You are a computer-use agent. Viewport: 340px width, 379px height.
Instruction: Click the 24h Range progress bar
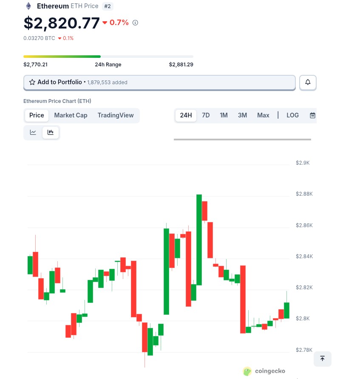click(108, 56)
